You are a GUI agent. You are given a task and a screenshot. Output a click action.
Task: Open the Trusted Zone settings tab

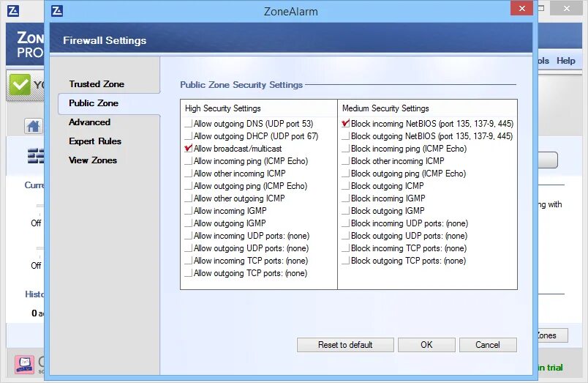click(x=97, y=84)
